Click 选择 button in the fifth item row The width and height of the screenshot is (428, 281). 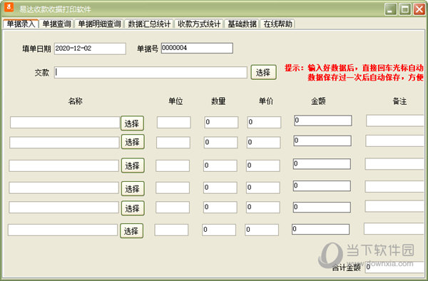click(133, 208)
